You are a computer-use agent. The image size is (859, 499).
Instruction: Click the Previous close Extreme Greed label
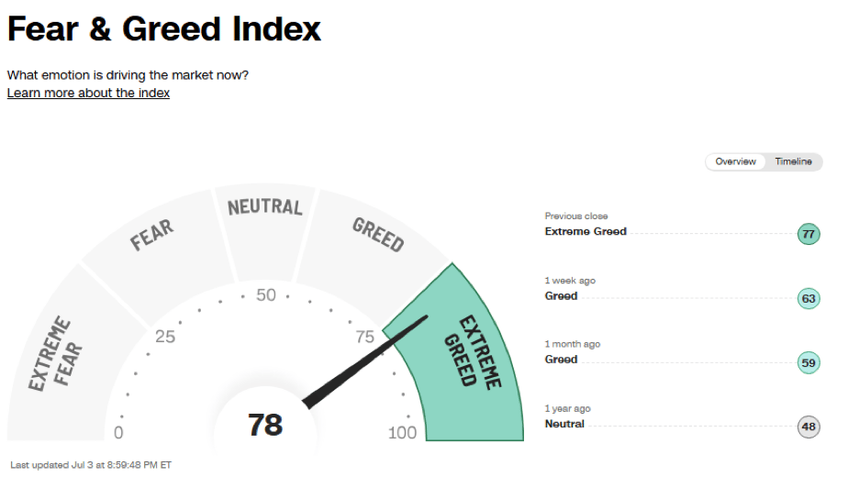click(x=586, y=232)
